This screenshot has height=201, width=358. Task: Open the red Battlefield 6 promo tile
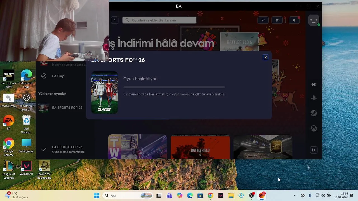click(x=200, y=147)
